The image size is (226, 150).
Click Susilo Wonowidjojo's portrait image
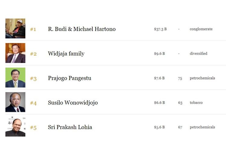click(x=15, y=102)
